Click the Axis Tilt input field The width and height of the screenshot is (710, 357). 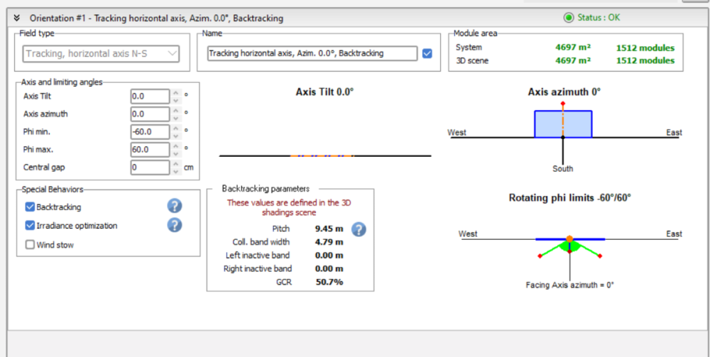(150, 97)
